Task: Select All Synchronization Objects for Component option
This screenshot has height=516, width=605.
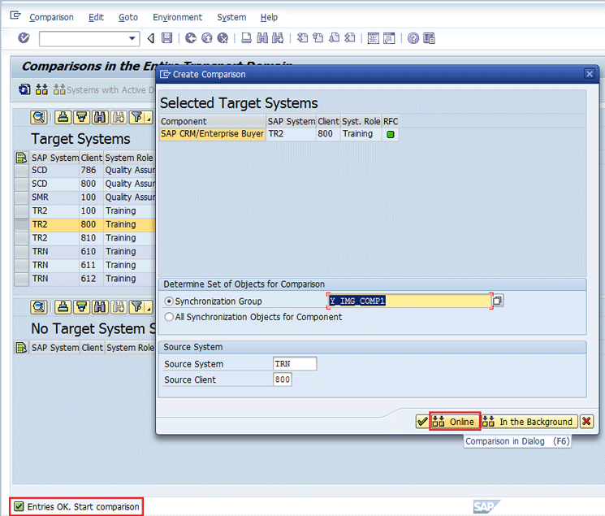Action: [169, 317]
